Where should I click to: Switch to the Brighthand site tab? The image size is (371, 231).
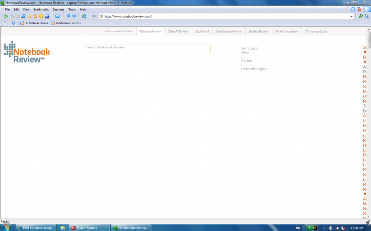coord(202,31)
